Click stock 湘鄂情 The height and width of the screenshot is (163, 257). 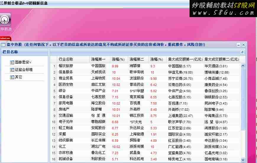point(135,66)
